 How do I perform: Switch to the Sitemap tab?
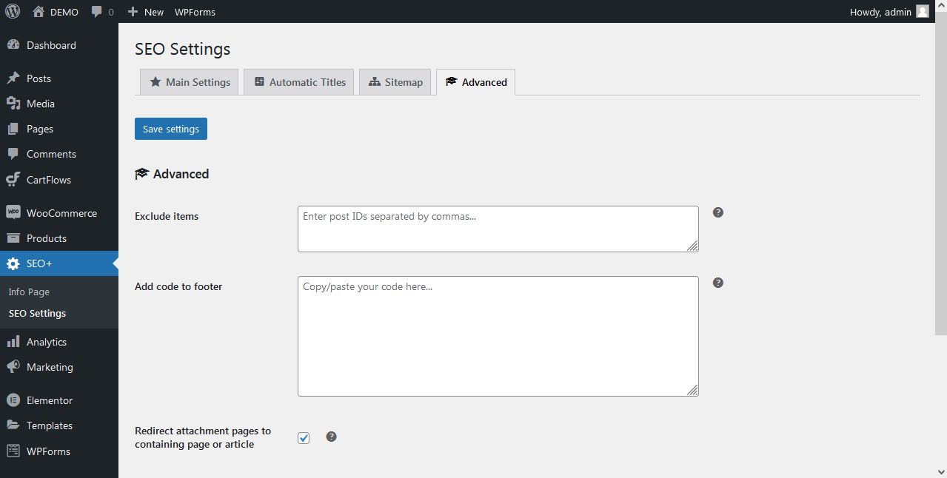pos(395,82)
